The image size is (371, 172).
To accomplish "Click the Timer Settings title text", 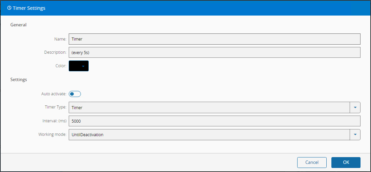I will coord(29,8).
